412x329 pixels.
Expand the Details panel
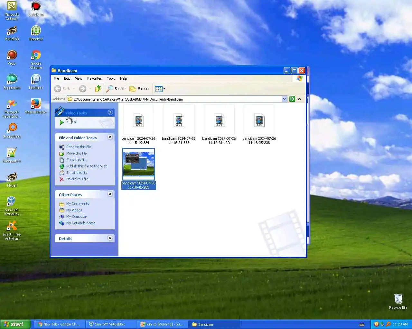[110, 238]
